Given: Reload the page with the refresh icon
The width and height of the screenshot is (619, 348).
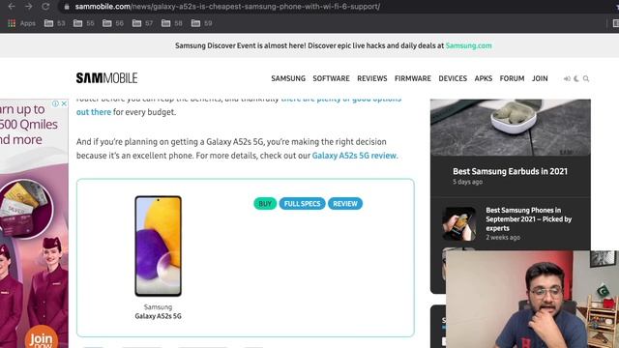Looking at the screenshot, I should pyautogui.click(x=45, y=7).
